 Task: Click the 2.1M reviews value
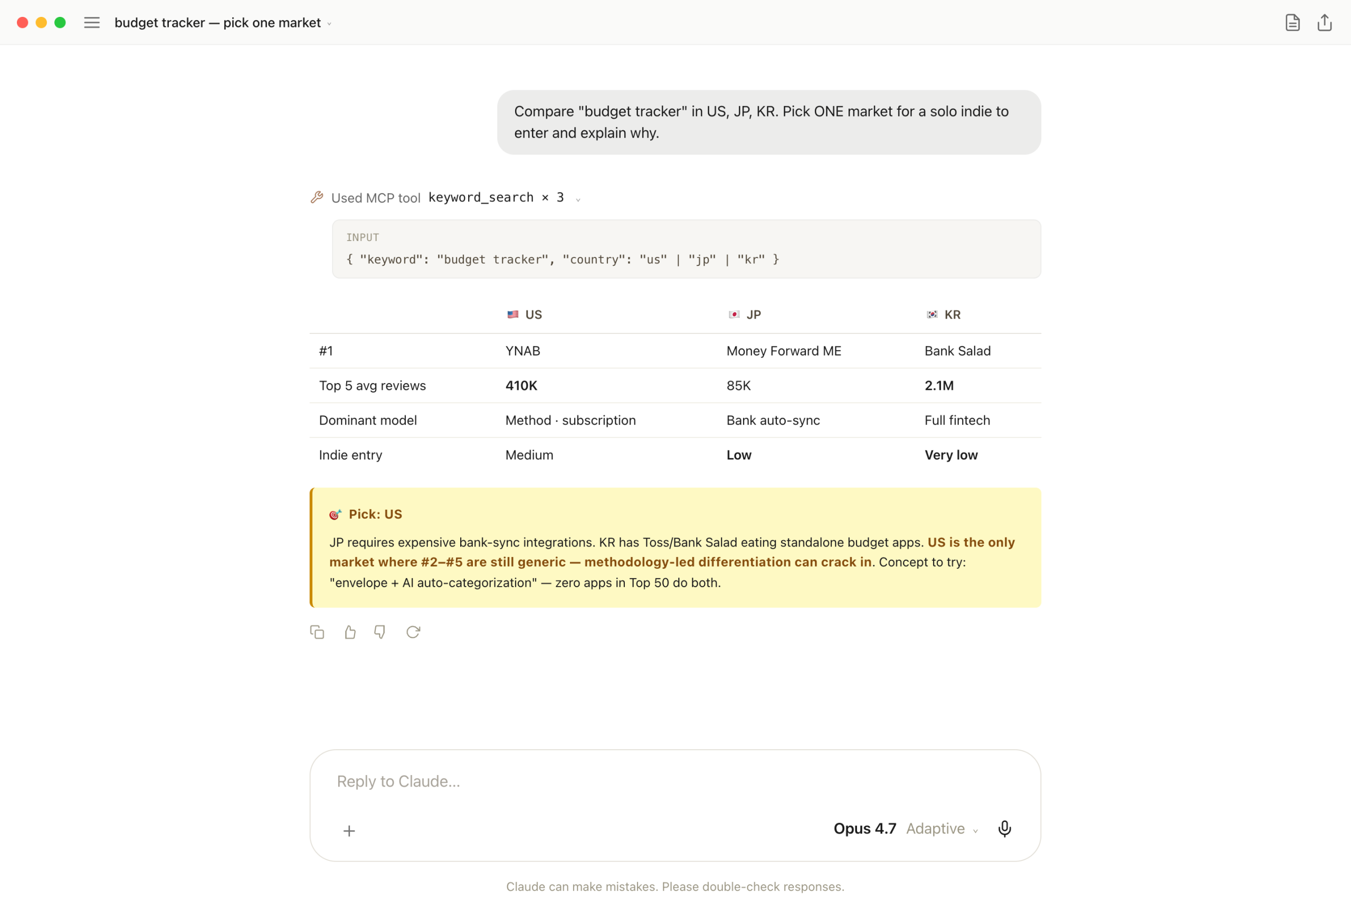(x=939, y=386)
